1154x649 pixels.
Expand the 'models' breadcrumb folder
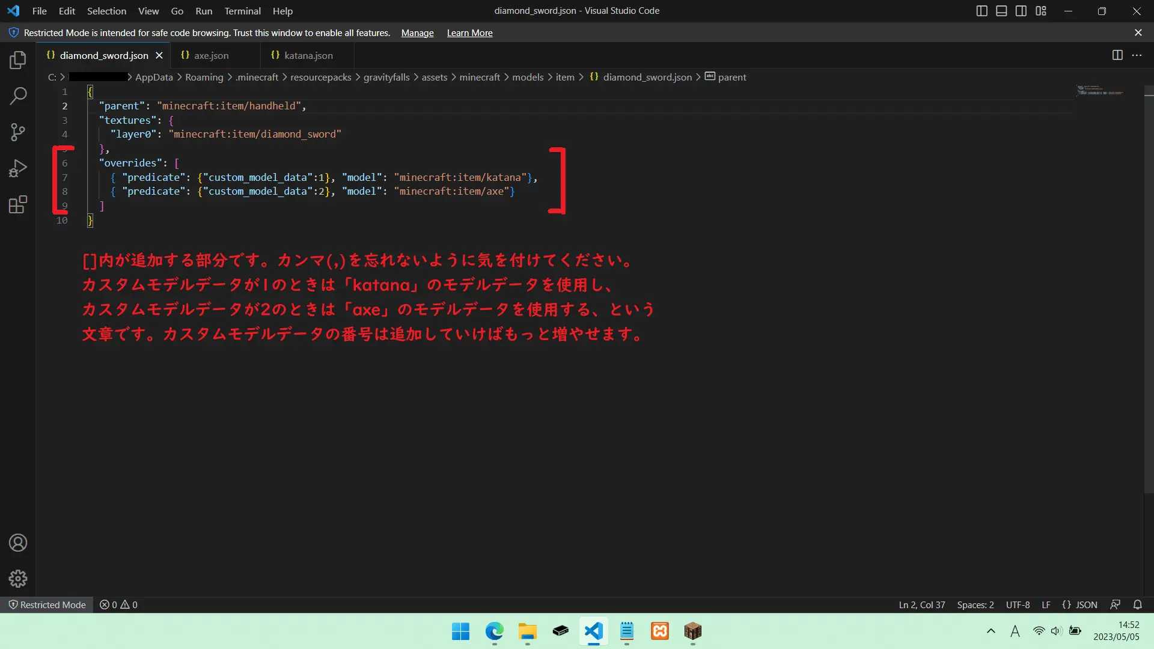(528, 77)
